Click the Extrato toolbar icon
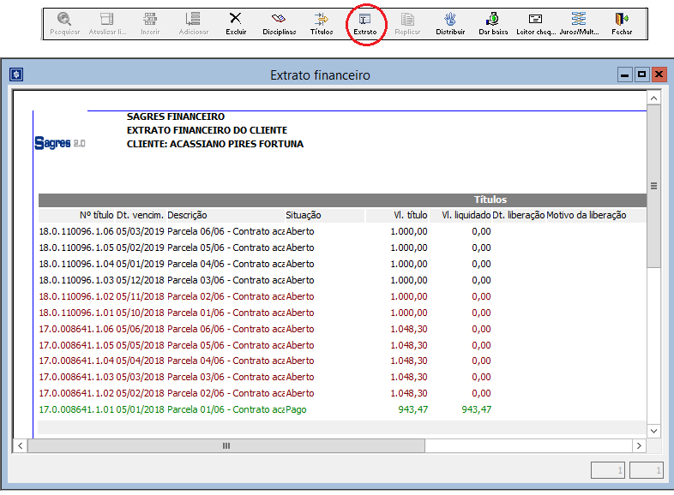Screen dimensions: 674x495 365,22
